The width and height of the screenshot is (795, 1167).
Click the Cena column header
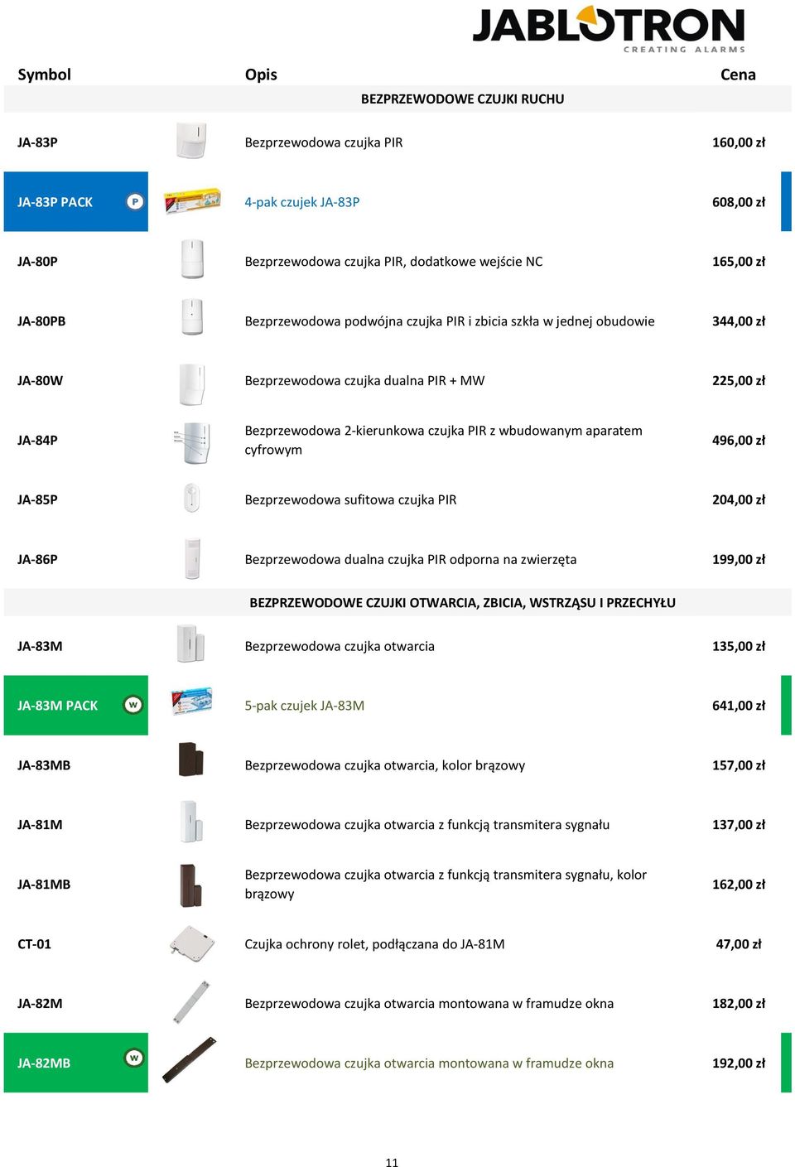tap(738, 75)
